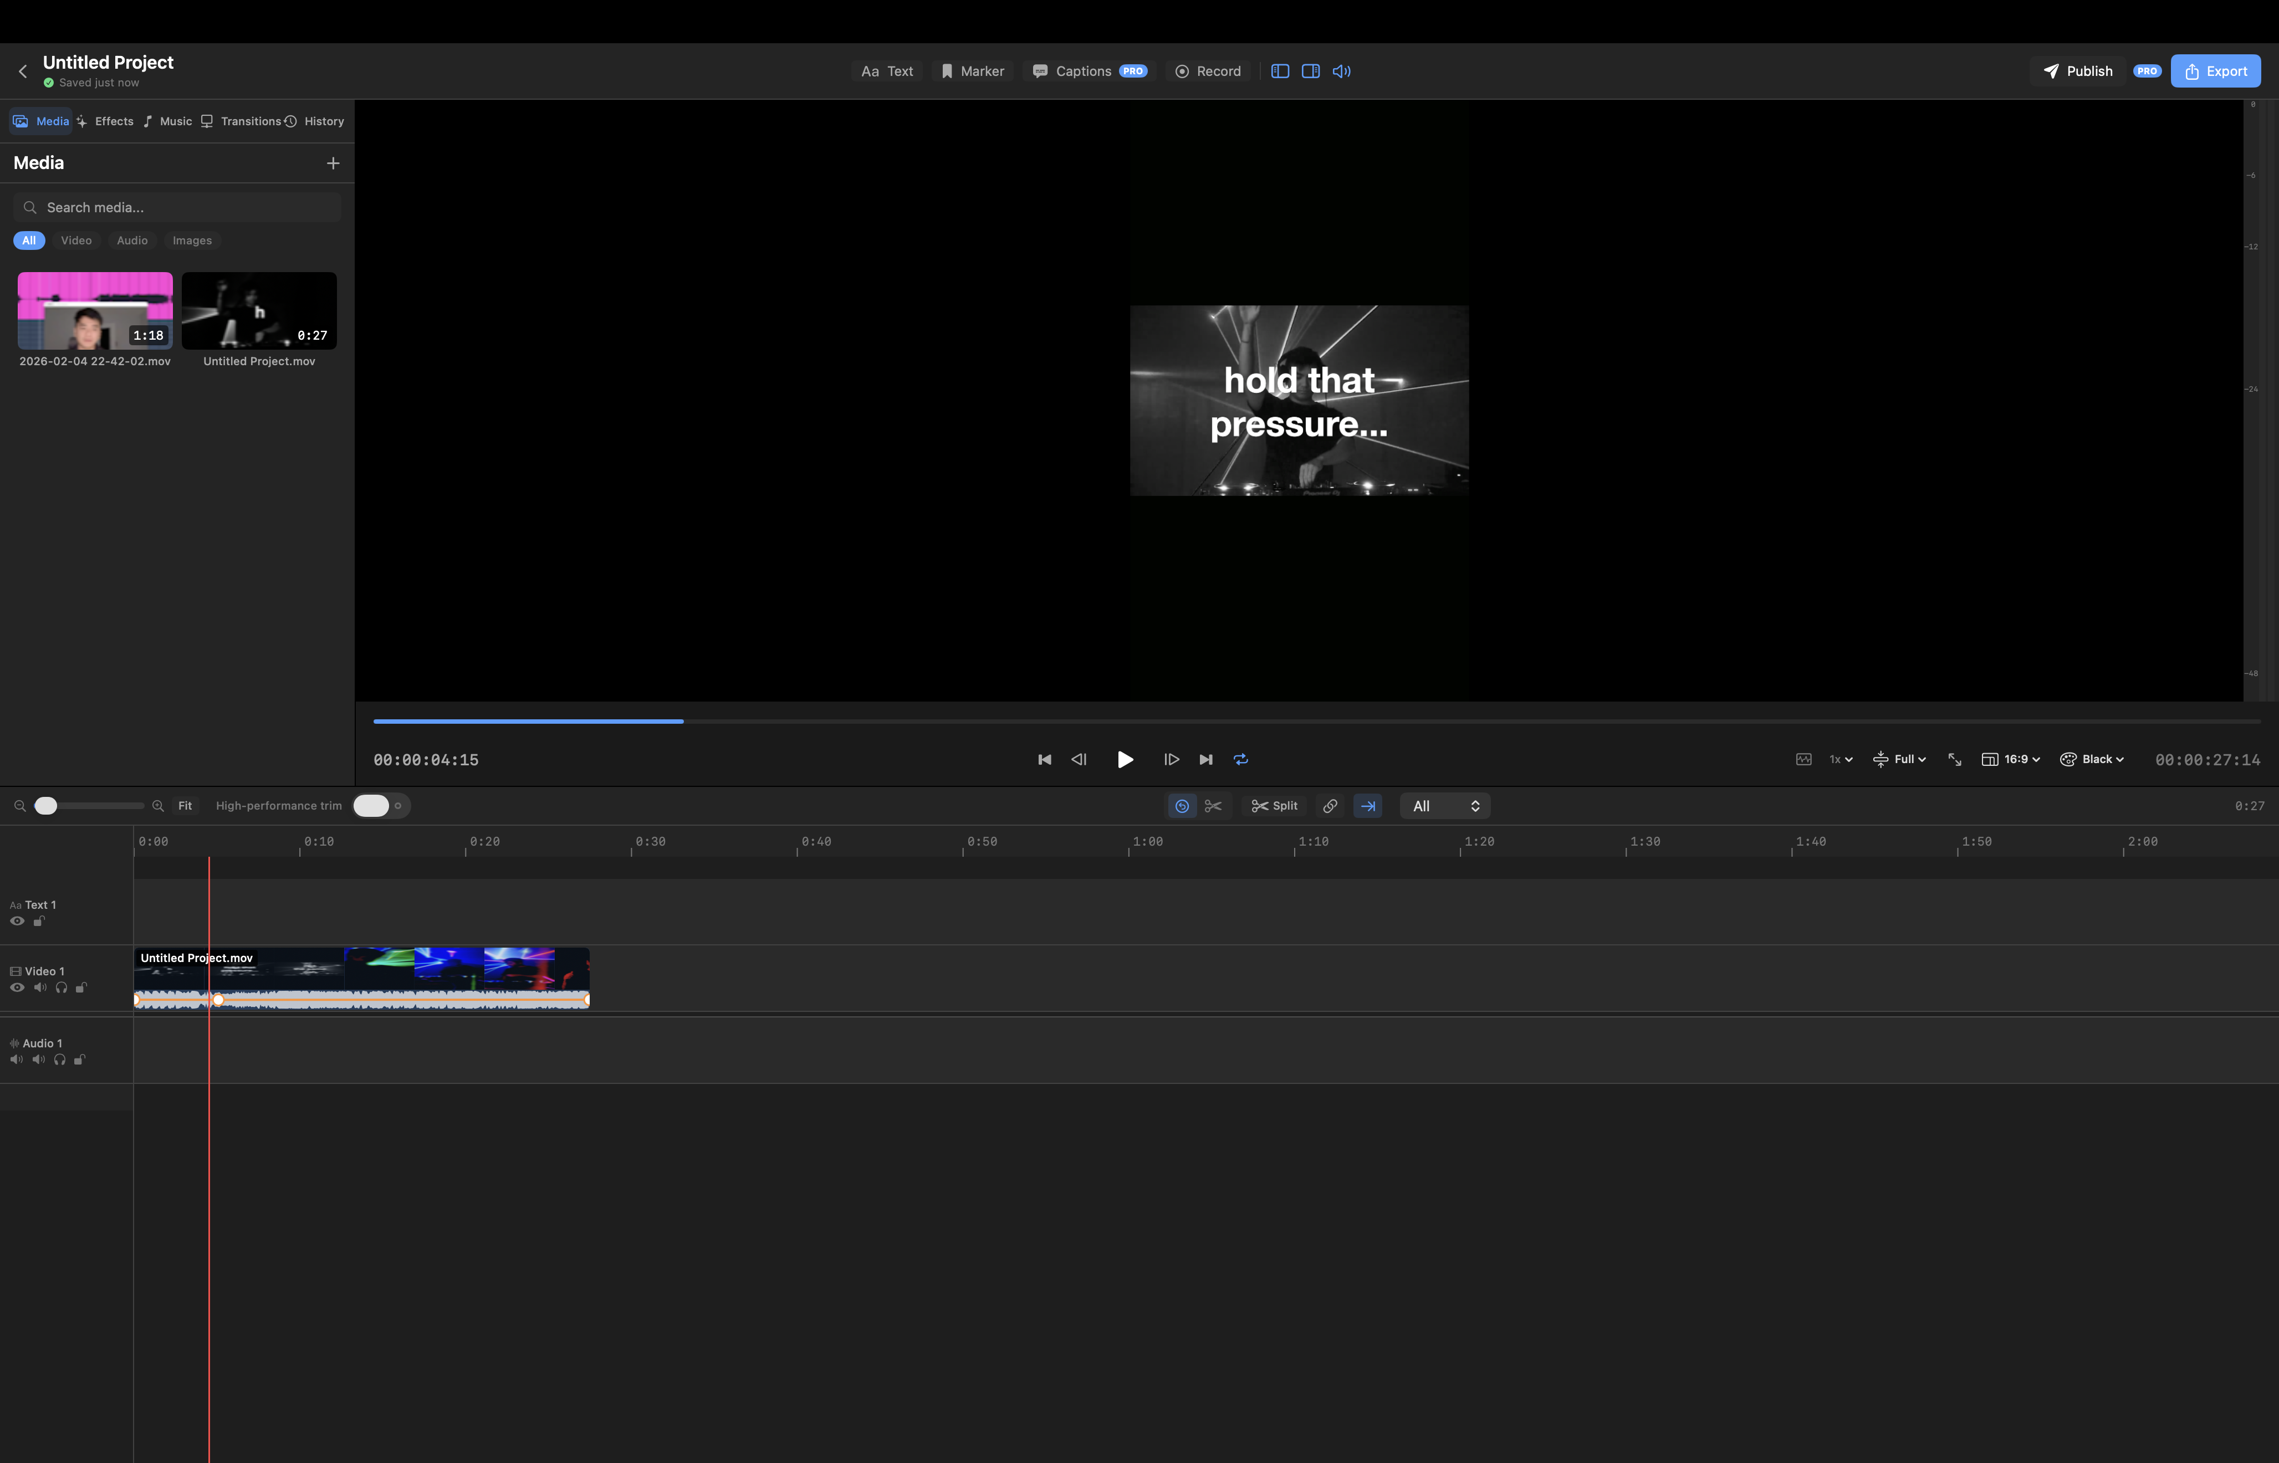2279x1463 pixels.
Task: Open the Black background color dropdown
Action: click(x=2092, y=759)
